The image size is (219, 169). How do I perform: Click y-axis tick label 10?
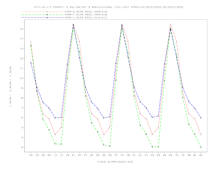[21, 78]
